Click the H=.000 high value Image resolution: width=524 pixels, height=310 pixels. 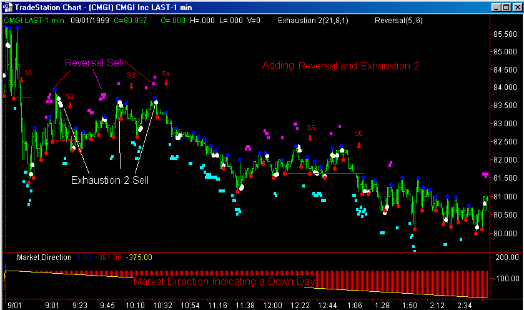202,21
